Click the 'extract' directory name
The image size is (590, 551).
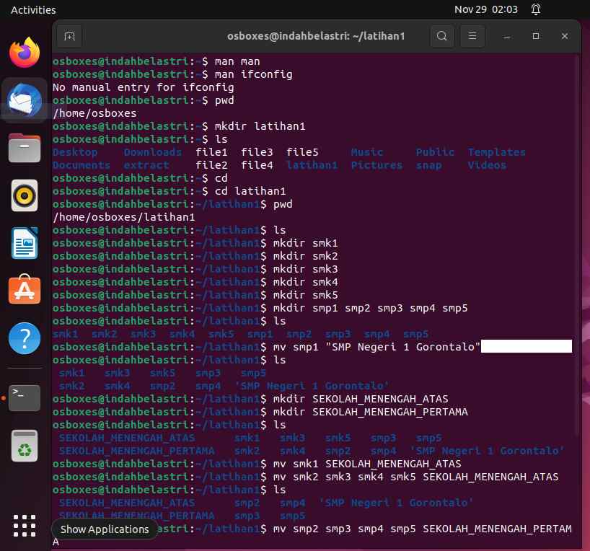click(x=146, y=165)
